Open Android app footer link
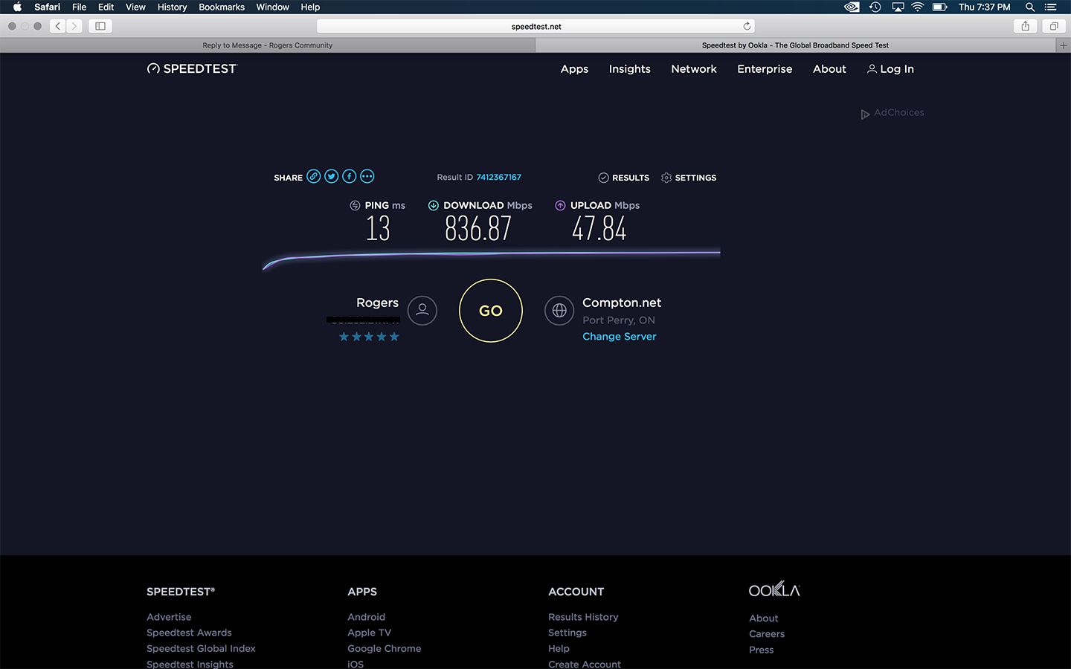 coord(366,617)
